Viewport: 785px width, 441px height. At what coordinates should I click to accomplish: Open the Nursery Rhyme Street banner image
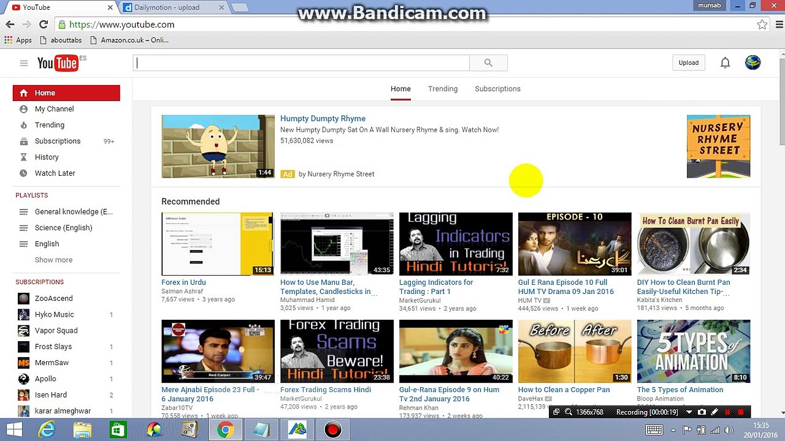[x=718, y=146]
